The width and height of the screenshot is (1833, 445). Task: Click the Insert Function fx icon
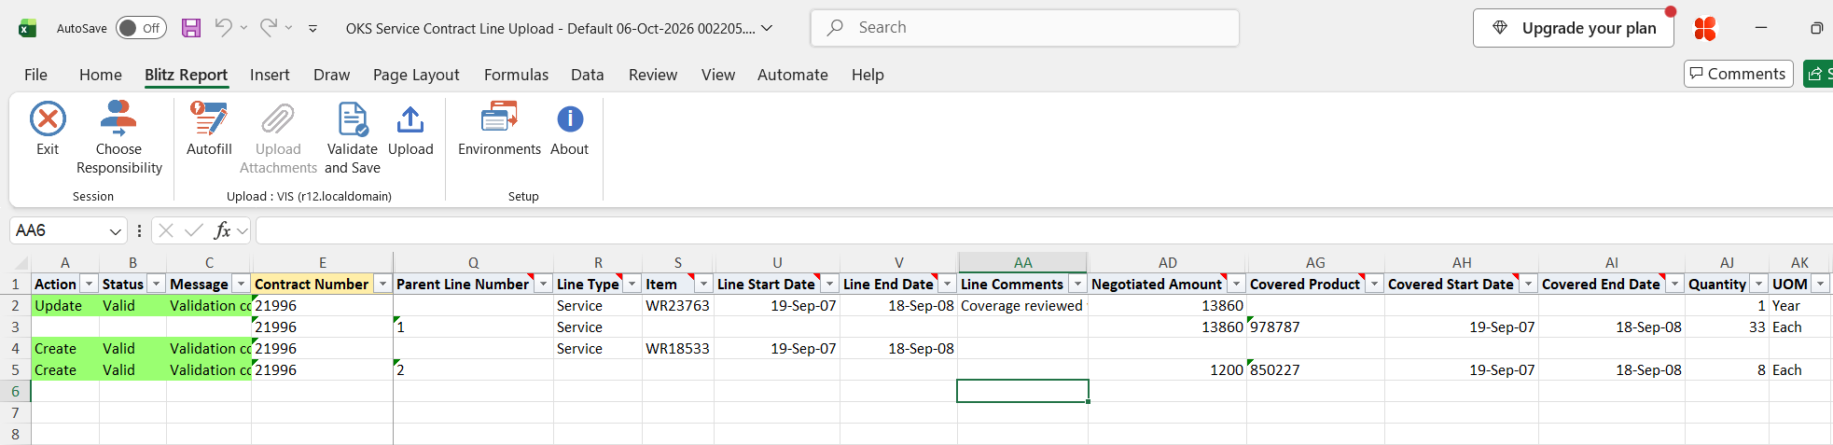[x=222, y=230]
